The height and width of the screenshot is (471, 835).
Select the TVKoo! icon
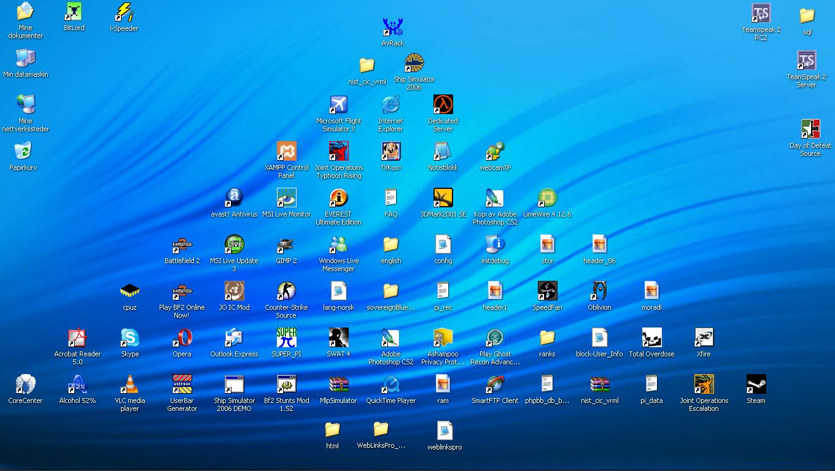point(390,151)
